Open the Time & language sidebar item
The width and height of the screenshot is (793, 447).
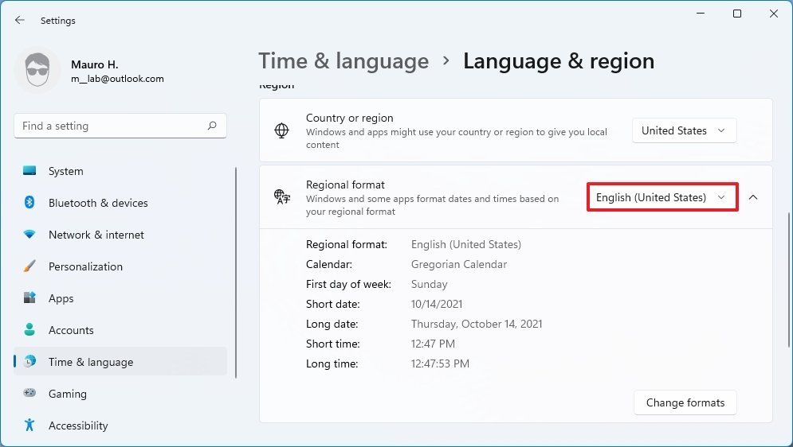pyautogui.click(x=91, y=362)
